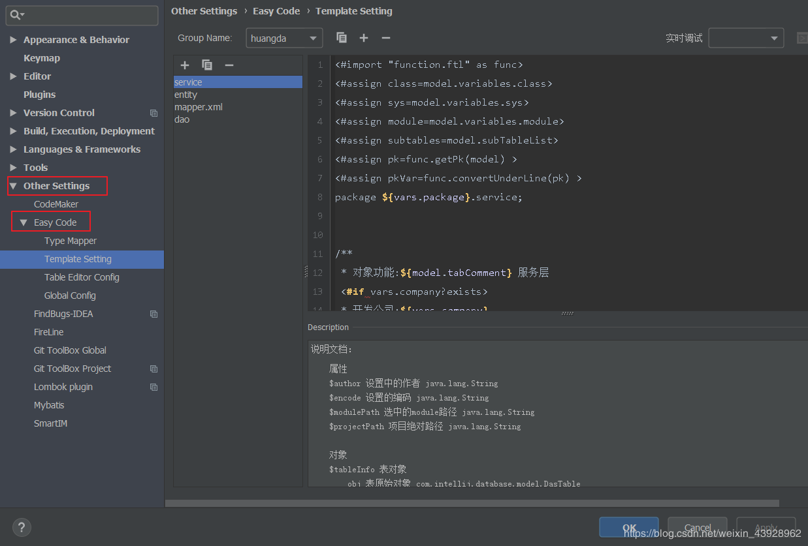Click project-level icon next to Lombok plugin
Viewport: 808px width, 546px height.
click(x=154, y=387)
